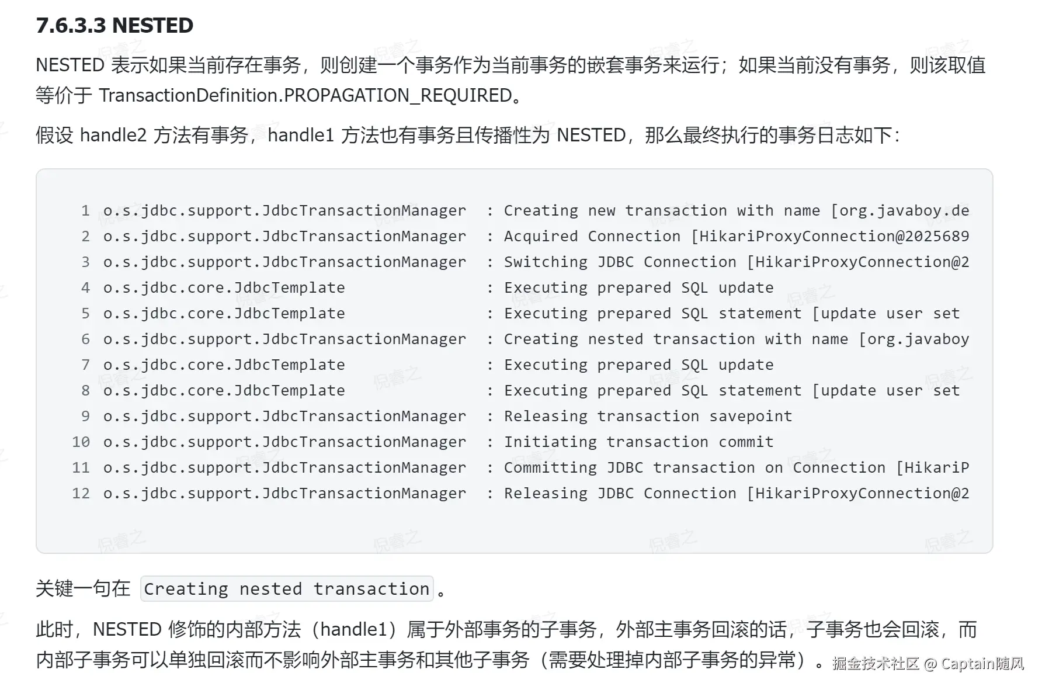Click the inline code Creating nested transaction

286,588
